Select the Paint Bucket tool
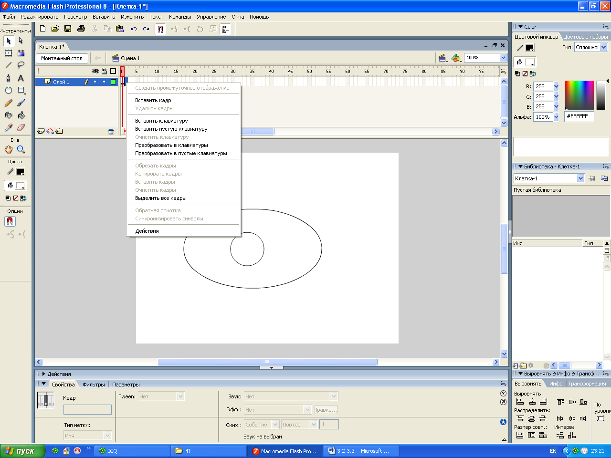Image resolution: width=611 pixels, height=458 pixels. coord(21,115)
